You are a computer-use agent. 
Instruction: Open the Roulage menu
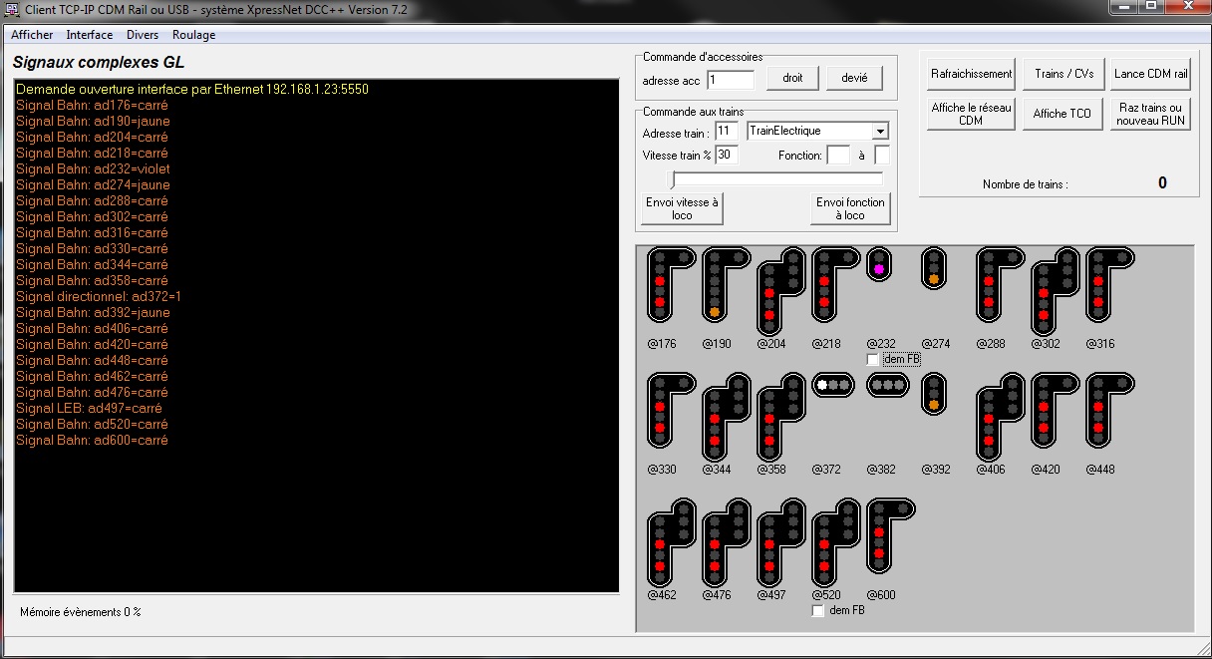click(193, 35)
